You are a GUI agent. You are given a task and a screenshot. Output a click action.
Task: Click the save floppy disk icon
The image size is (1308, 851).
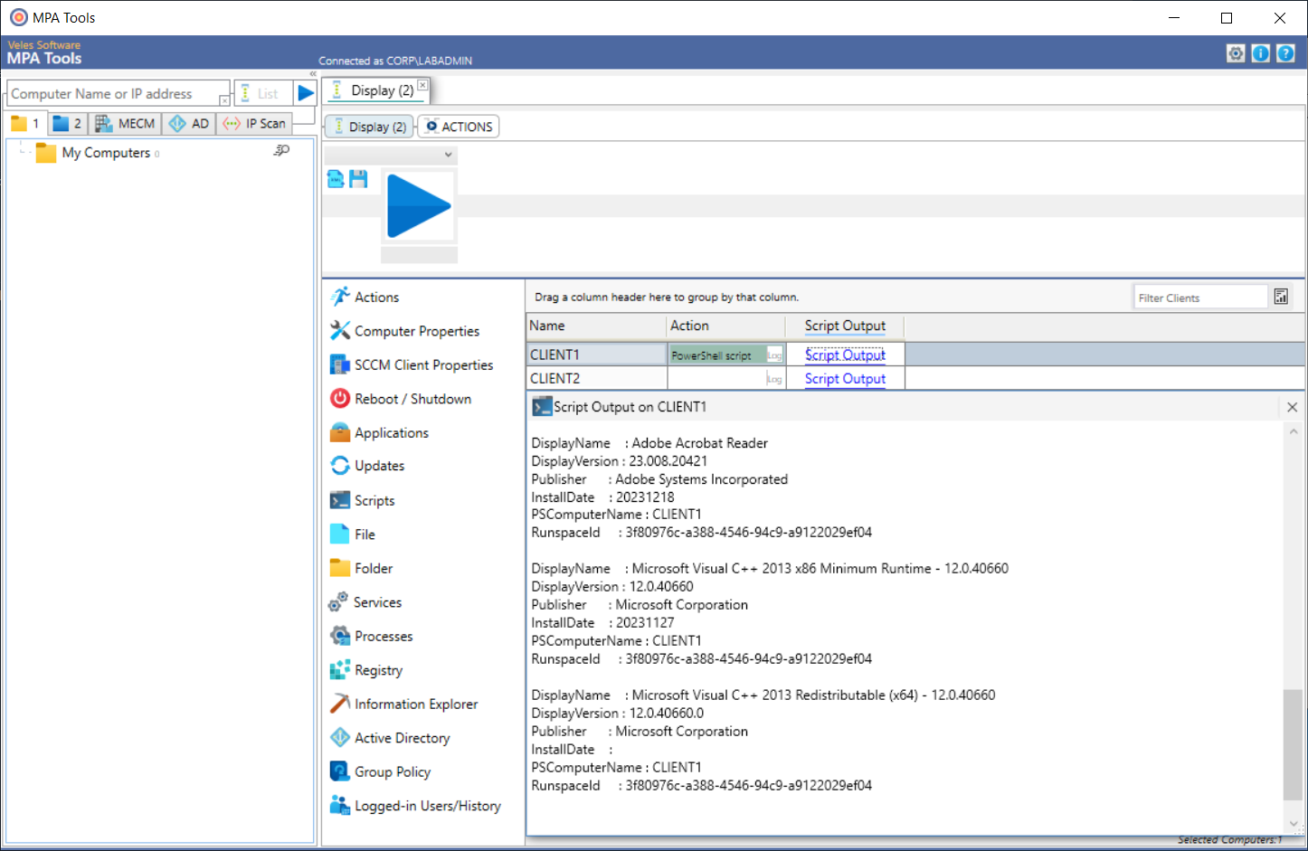(358, 179)
